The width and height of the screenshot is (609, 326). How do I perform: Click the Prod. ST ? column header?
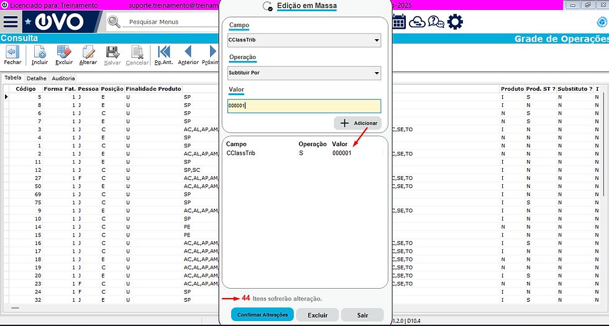click(540, 89)
